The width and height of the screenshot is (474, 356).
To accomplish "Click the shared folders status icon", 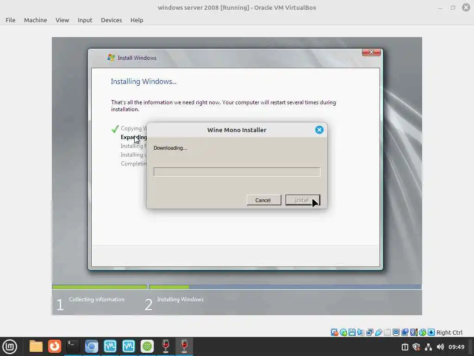I will point(387,332).
